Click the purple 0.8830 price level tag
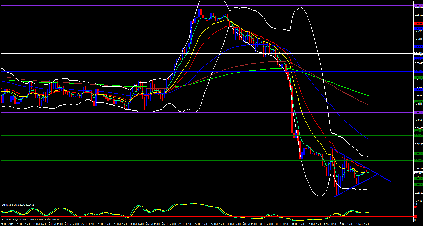 418,5
